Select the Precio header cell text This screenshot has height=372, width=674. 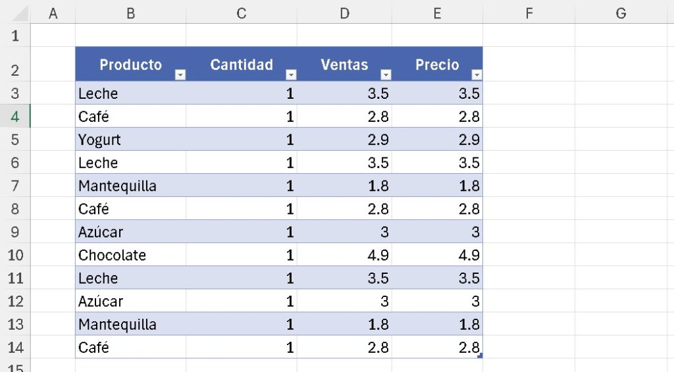pos(437,65)
